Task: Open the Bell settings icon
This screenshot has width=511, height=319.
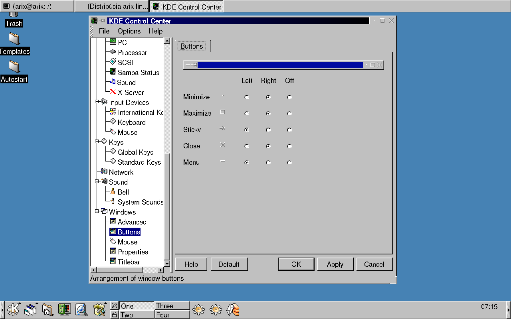Action: pyautogui.click(x=113, y=191)
